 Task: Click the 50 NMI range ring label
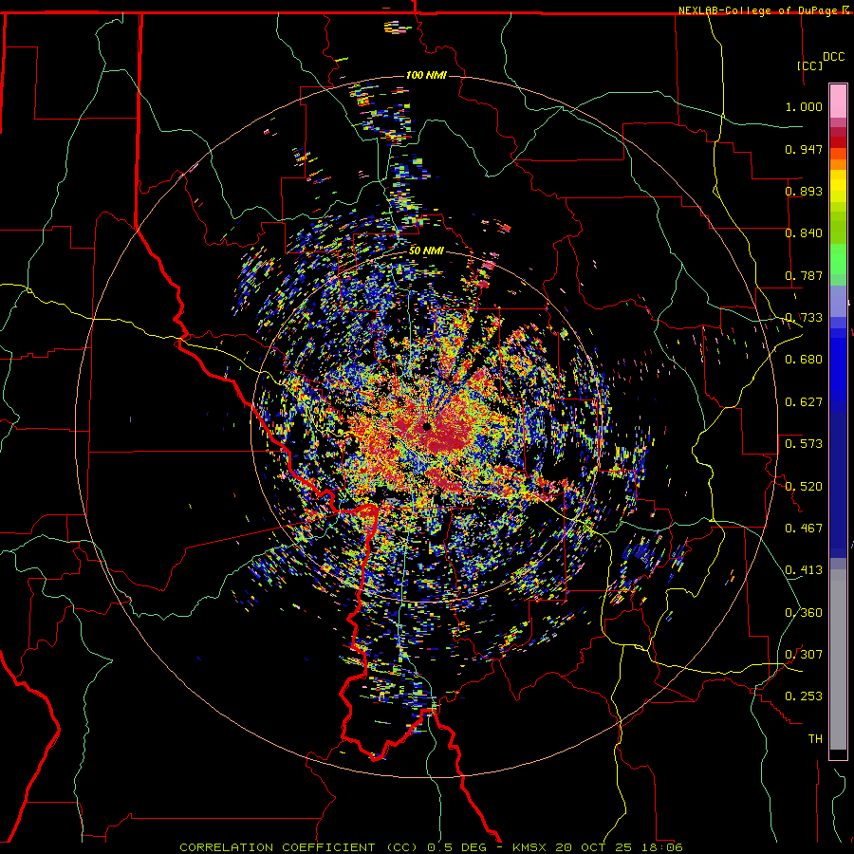coord(426,251)
